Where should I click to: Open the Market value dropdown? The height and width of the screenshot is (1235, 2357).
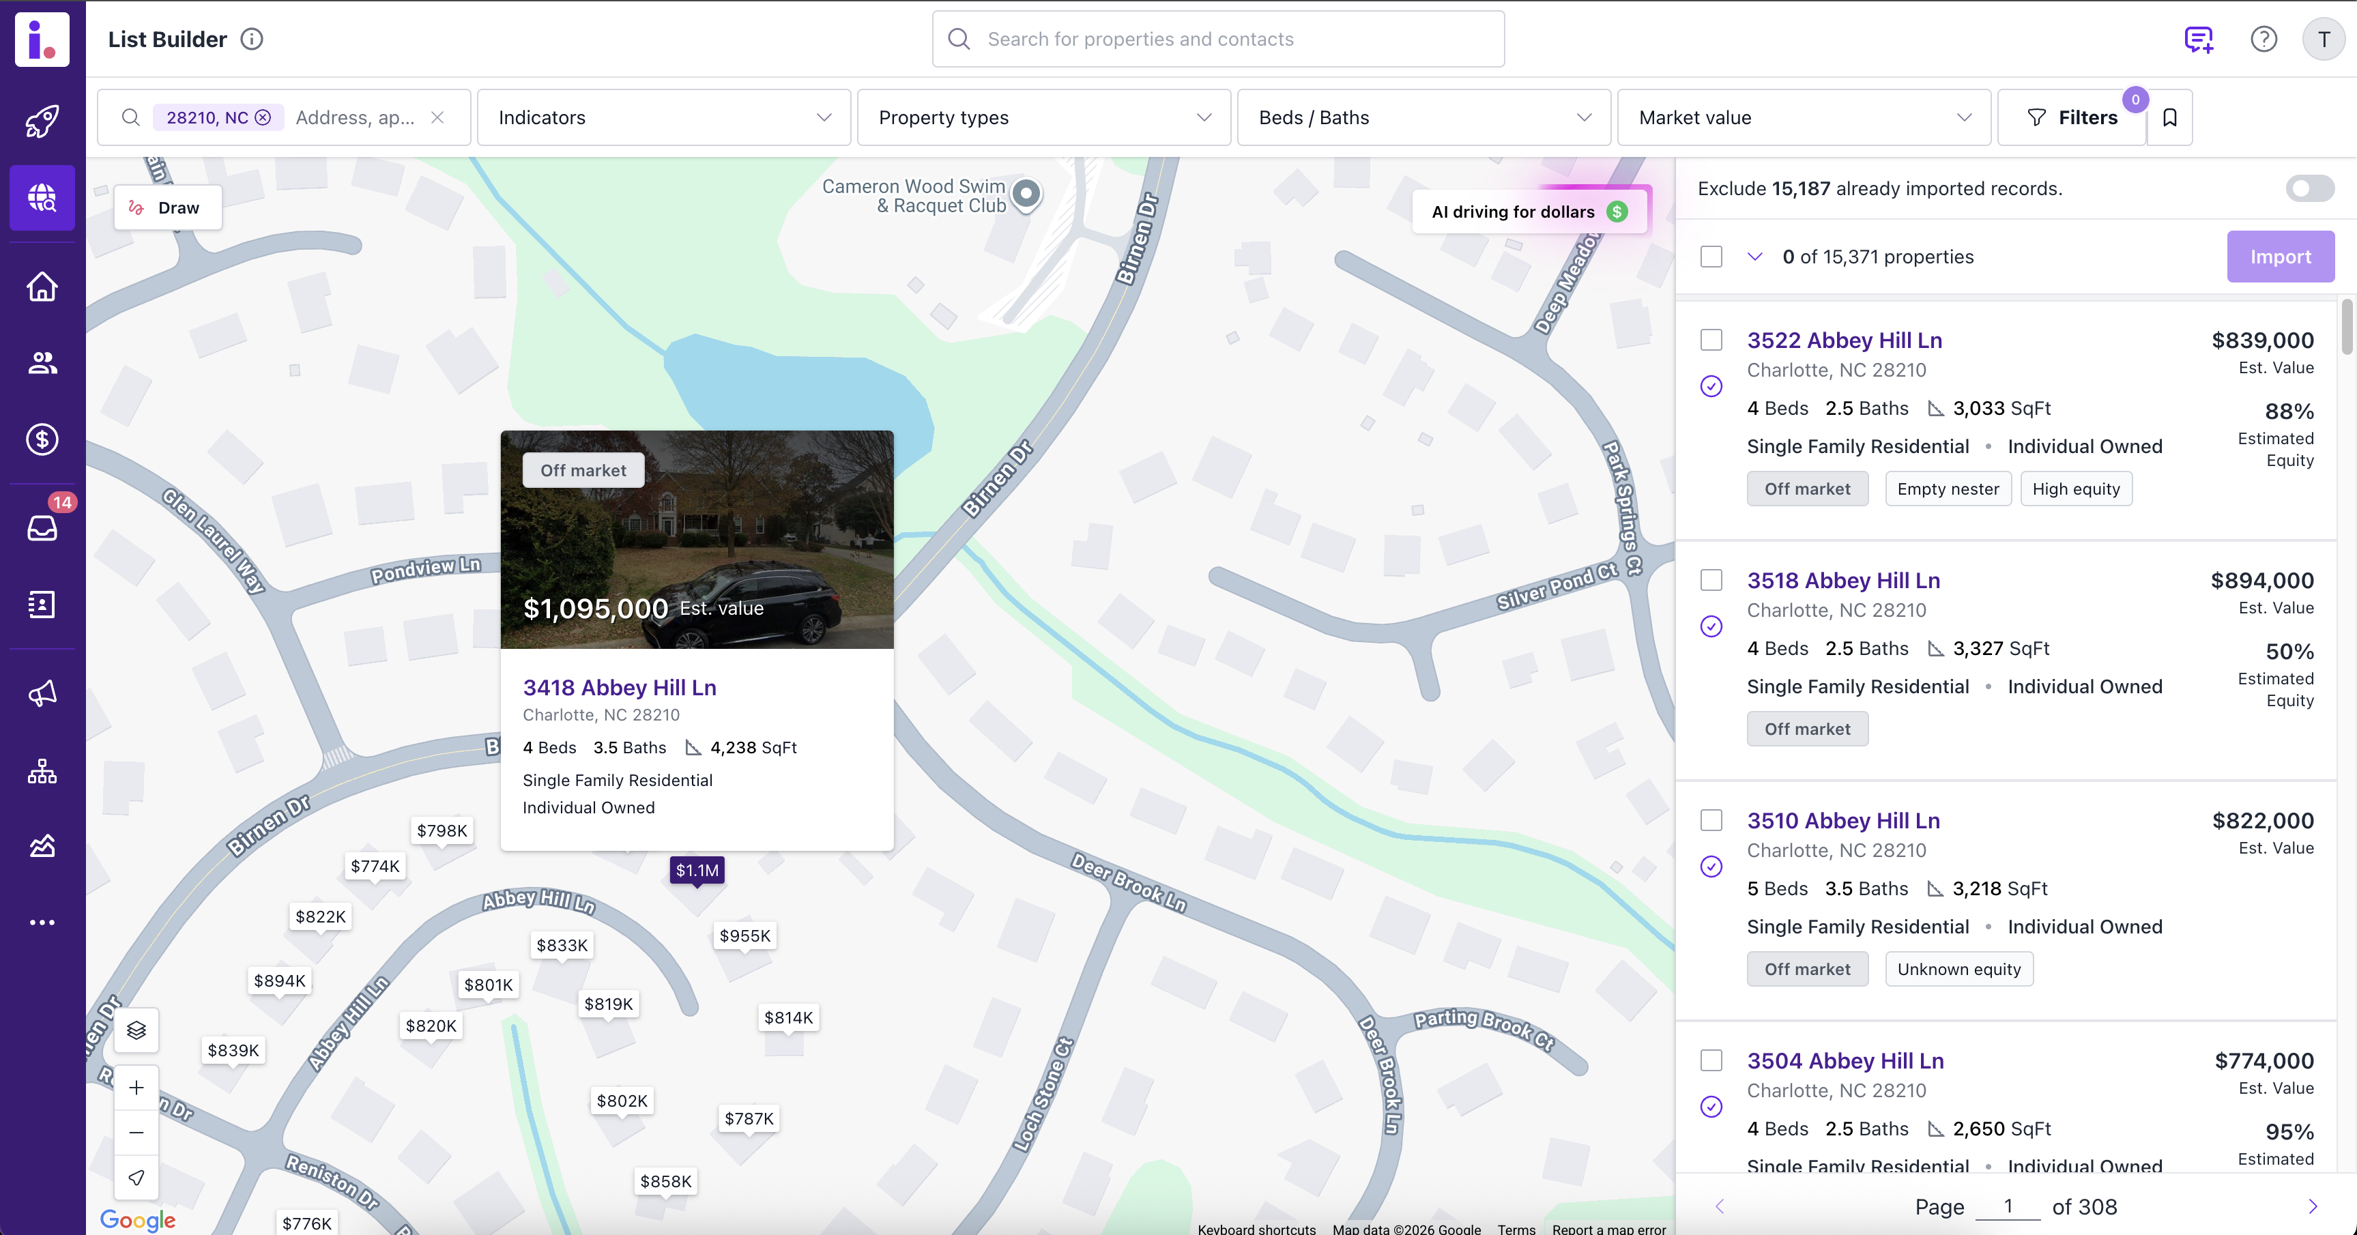1804,117
